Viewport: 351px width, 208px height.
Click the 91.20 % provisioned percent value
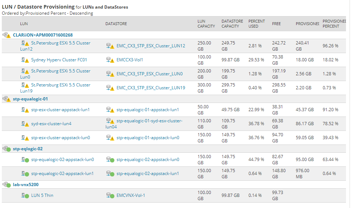(331, 110)
